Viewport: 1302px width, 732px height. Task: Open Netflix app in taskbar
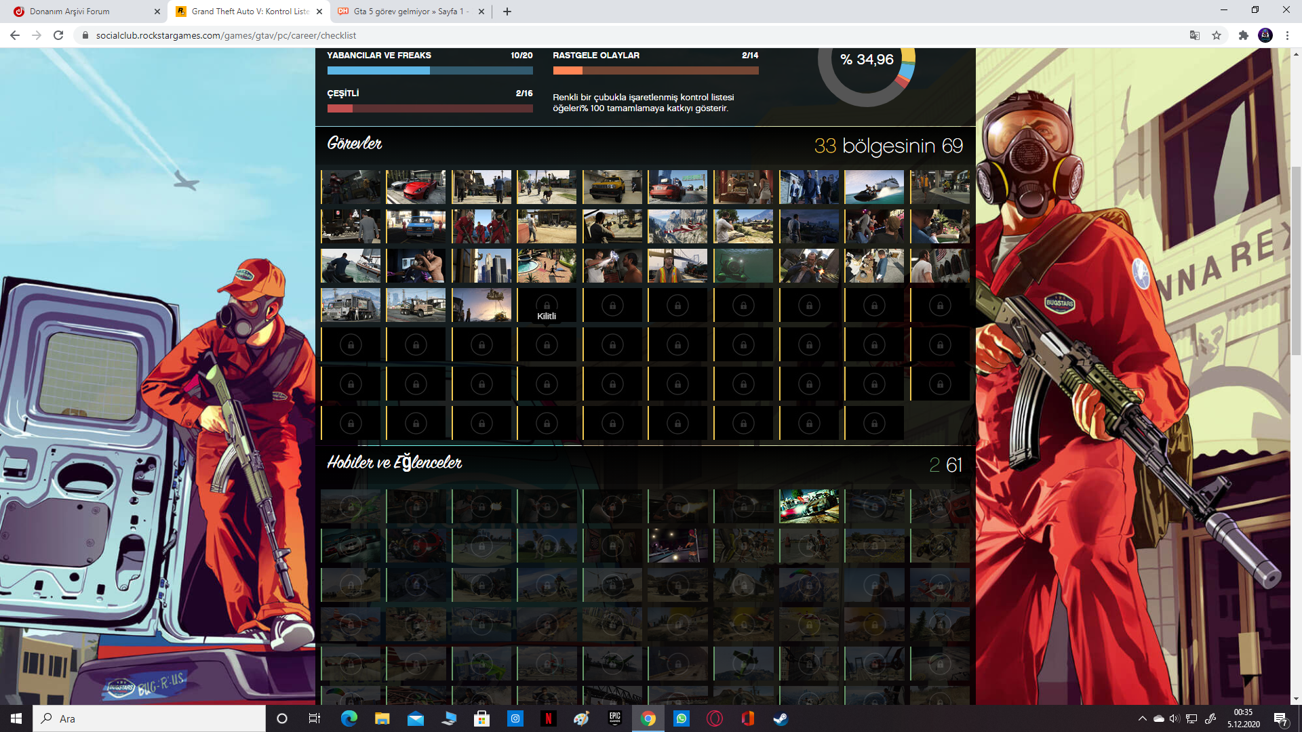point(548,718)
